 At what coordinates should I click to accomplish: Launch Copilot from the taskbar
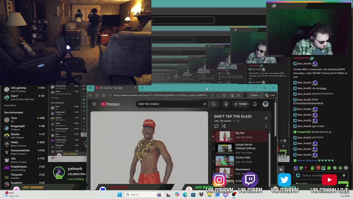(x=177, y=195)
